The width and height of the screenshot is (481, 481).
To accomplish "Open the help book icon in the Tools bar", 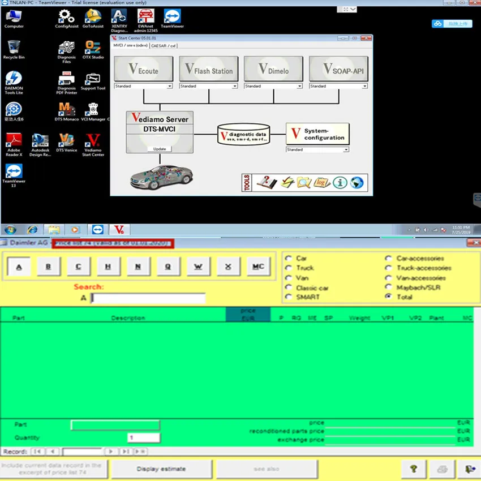I will 267,183.
